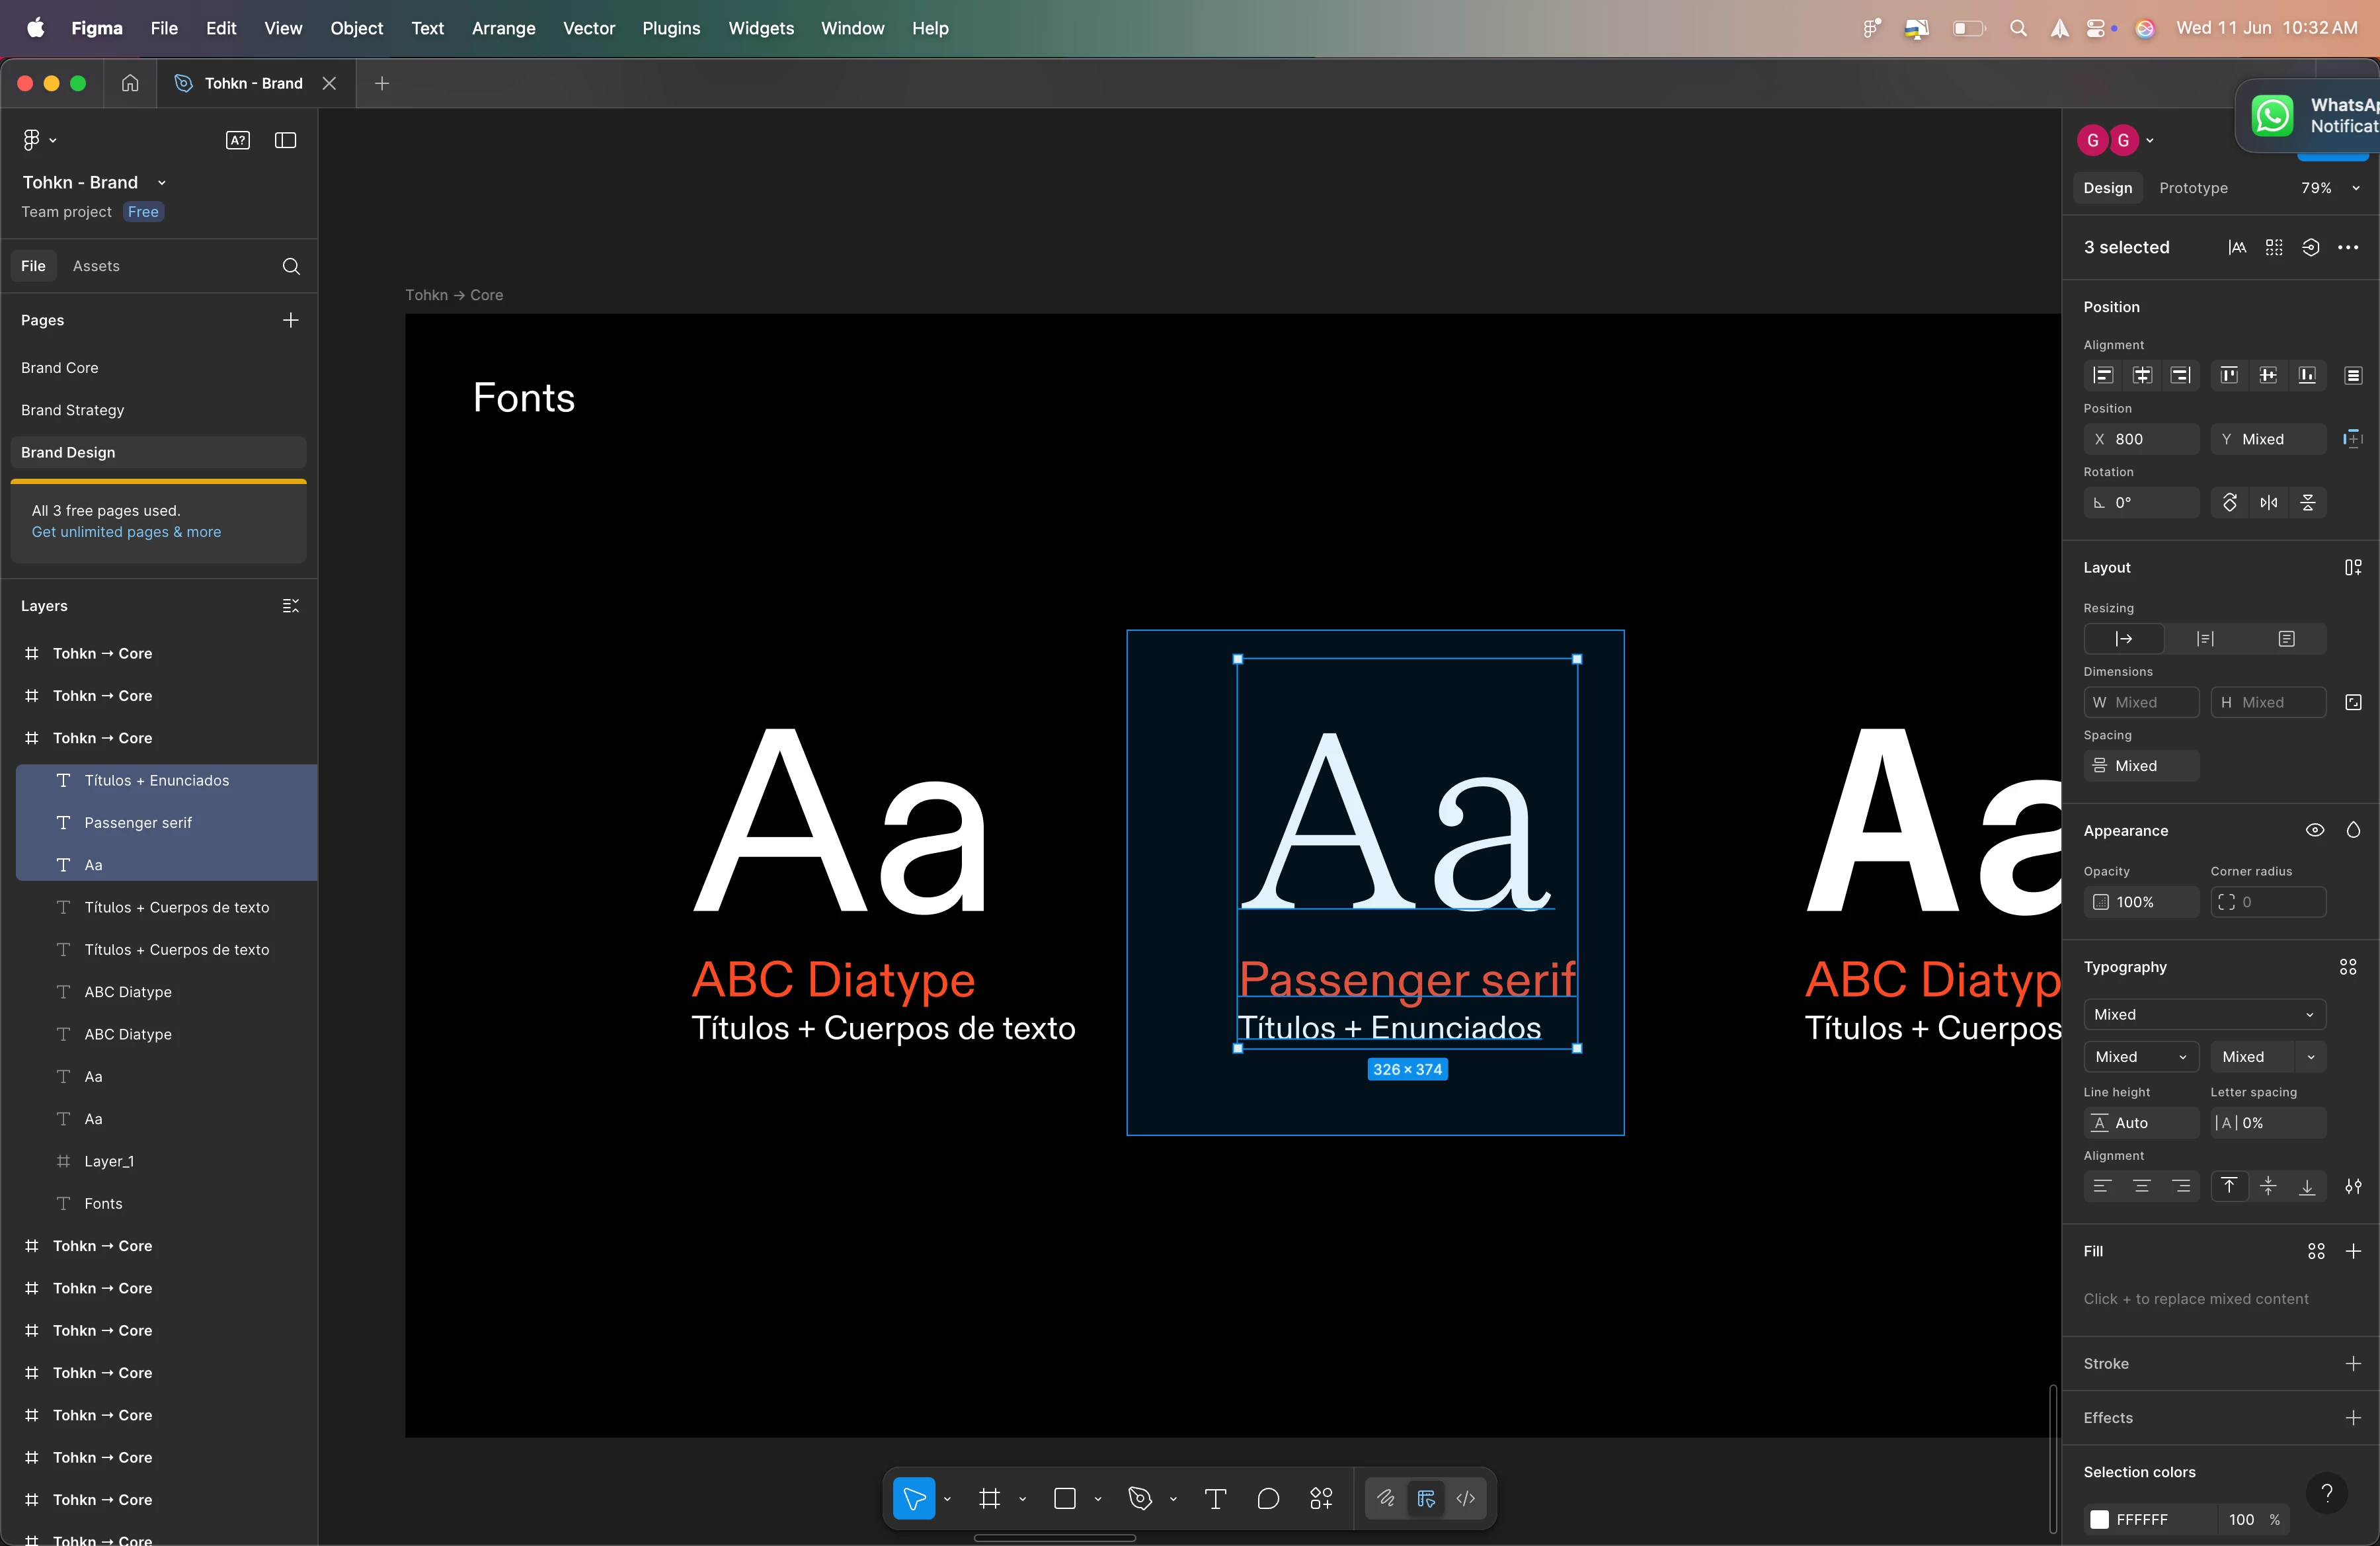Select the Rectangle shape tool

pyautogui.click(x=1065, y=1498)
